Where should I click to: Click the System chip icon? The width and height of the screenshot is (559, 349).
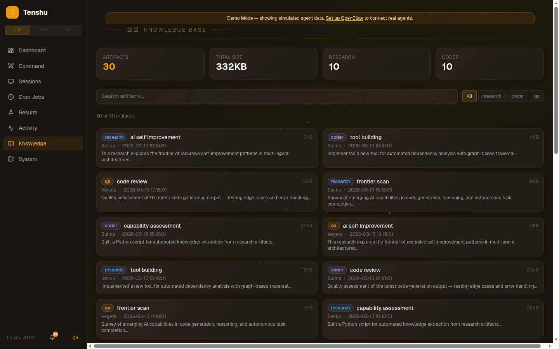click(x=11, y=159)
